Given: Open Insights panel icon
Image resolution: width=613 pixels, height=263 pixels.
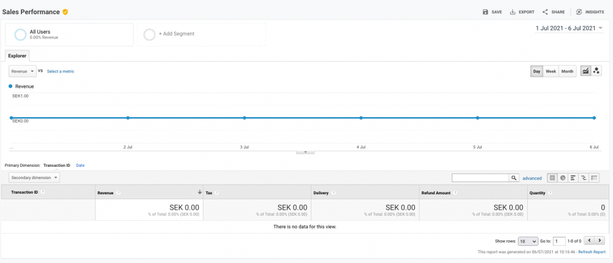Looking at the screenshot, I should tap(579, 12).
